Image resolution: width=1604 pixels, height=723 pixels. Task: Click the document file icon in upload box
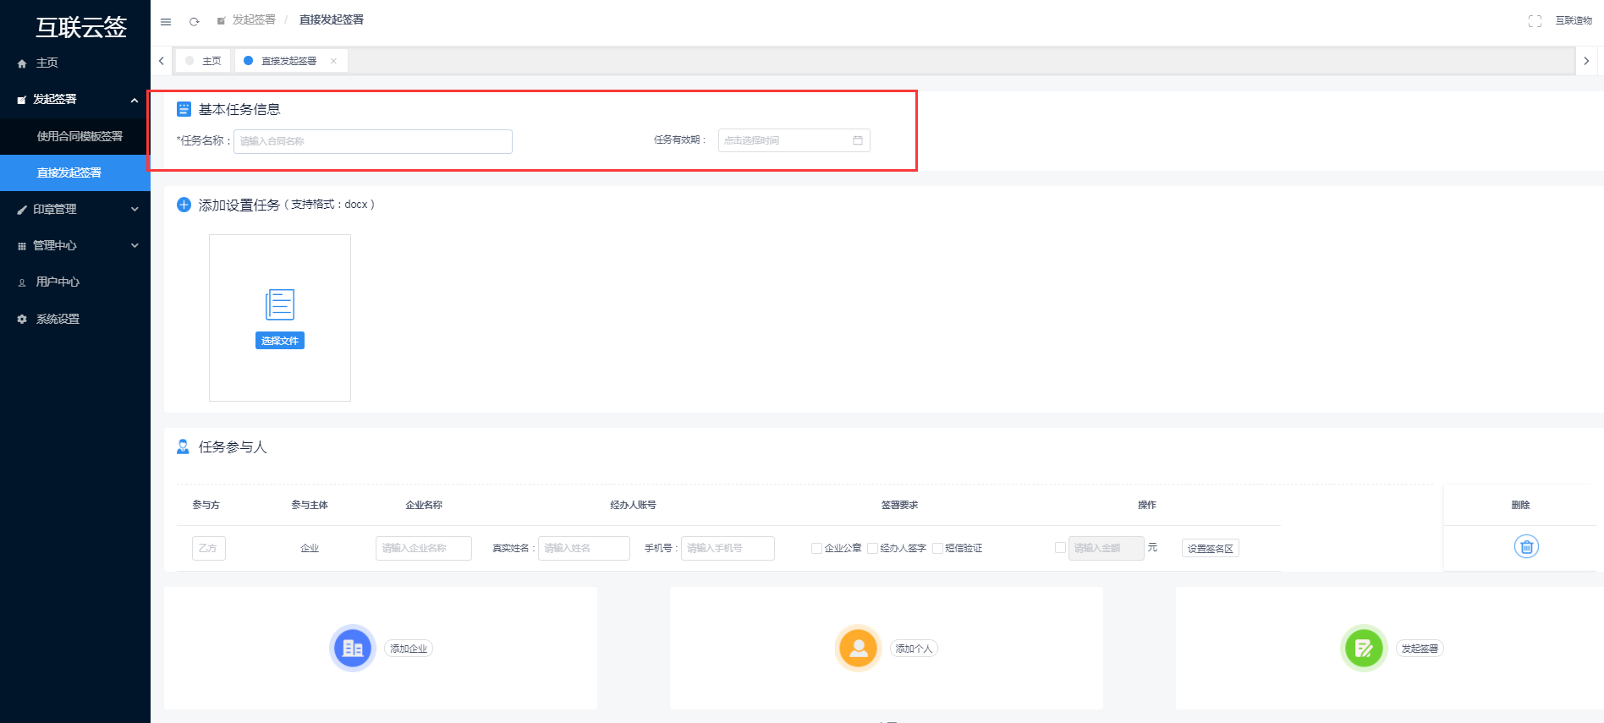pos(280,304)
